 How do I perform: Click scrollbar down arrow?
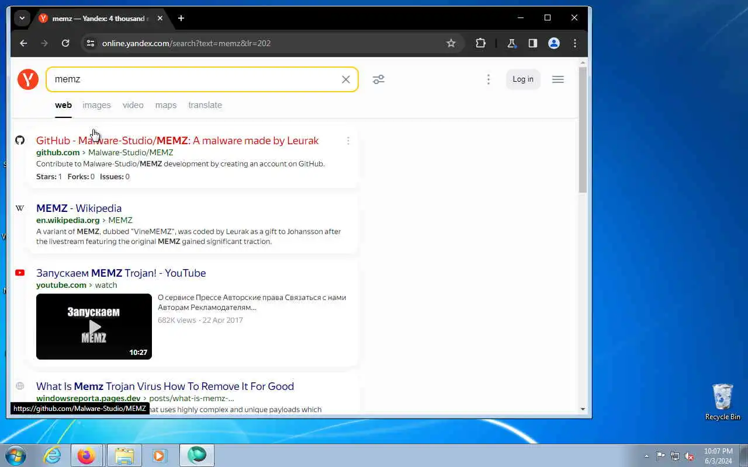tap(583, 409)
